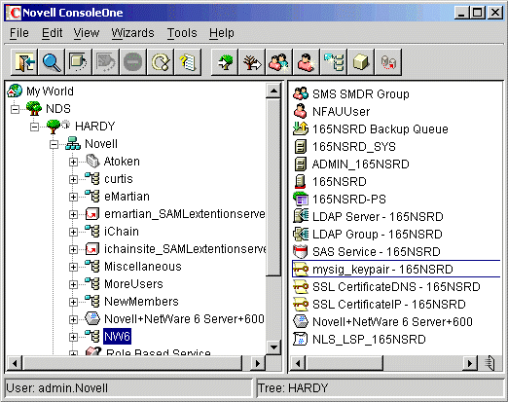Image resolution: width=508 pixels, height=402 pixels.
Task: Expand the NW6 container
Action: 73,337
